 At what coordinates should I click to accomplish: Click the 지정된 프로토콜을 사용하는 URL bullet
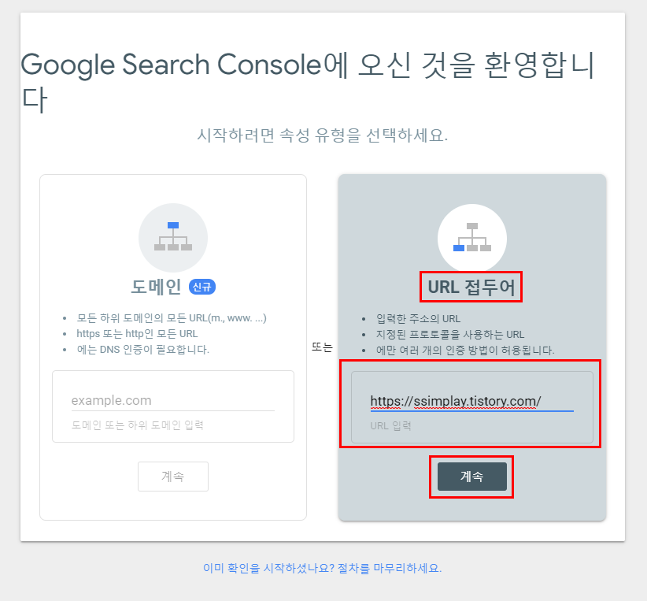[449, 335]
